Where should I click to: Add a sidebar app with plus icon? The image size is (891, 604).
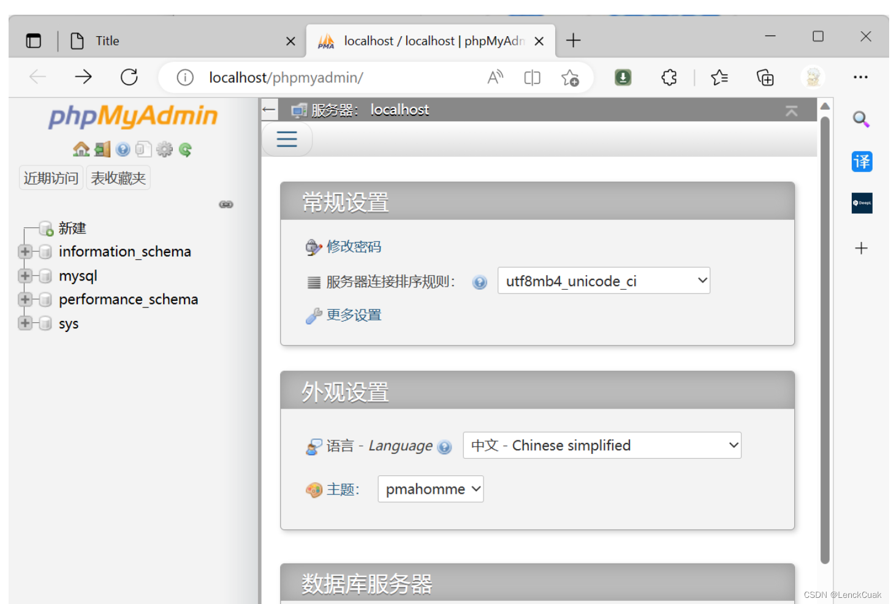coord(862,248)
